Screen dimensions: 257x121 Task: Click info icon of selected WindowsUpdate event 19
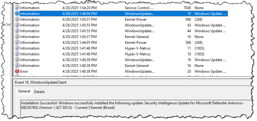click(x=17, y=13)
